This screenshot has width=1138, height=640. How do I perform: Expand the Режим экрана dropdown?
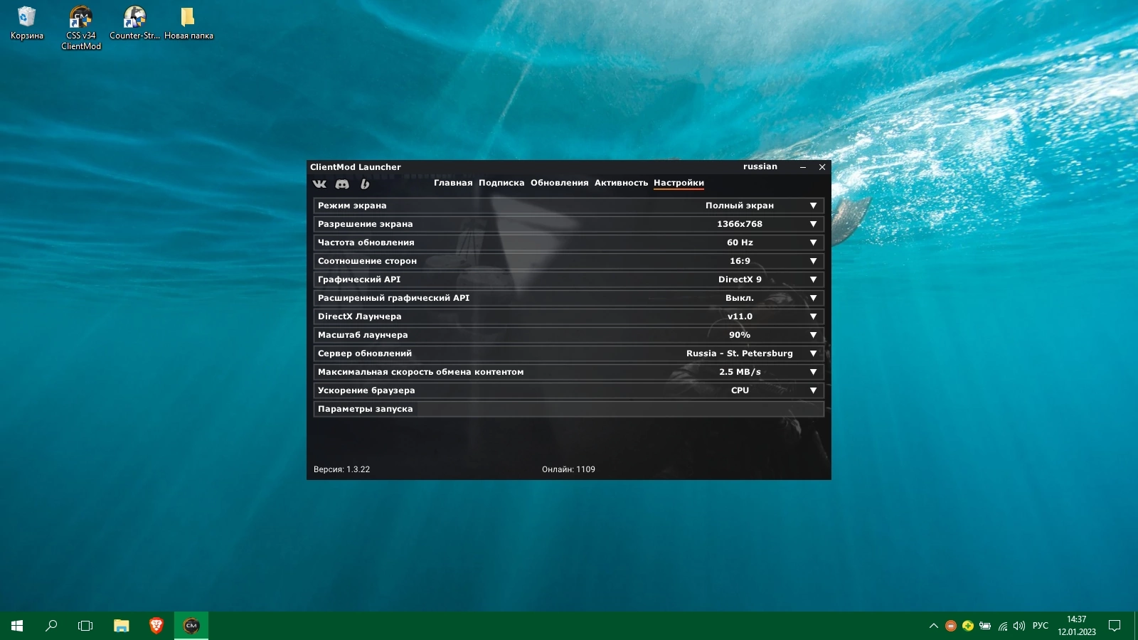coord(813,206)
